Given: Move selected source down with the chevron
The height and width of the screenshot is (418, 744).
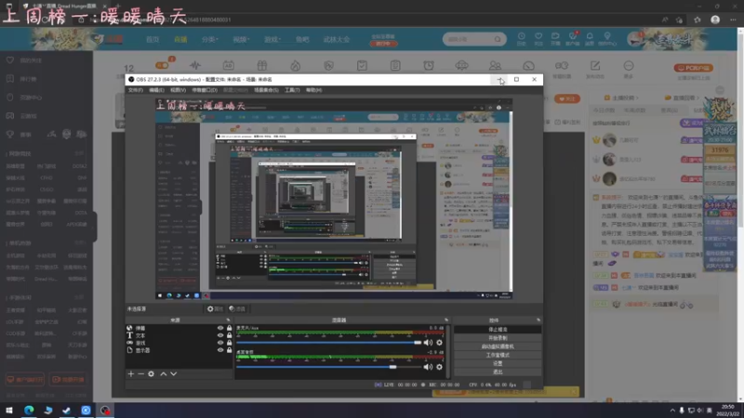Looking at the screenshot, I should [174, 374].
